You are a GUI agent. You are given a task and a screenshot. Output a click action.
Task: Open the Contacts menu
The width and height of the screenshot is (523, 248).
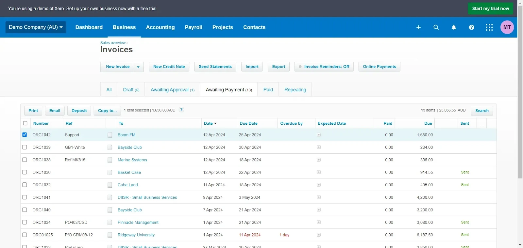[254, 27]
